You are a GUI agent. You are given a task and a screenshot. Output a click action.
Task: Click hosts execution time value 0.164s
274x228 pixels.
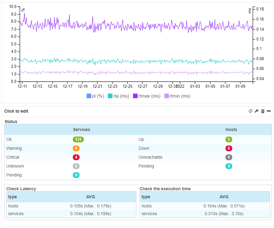(x=224, y=206)
